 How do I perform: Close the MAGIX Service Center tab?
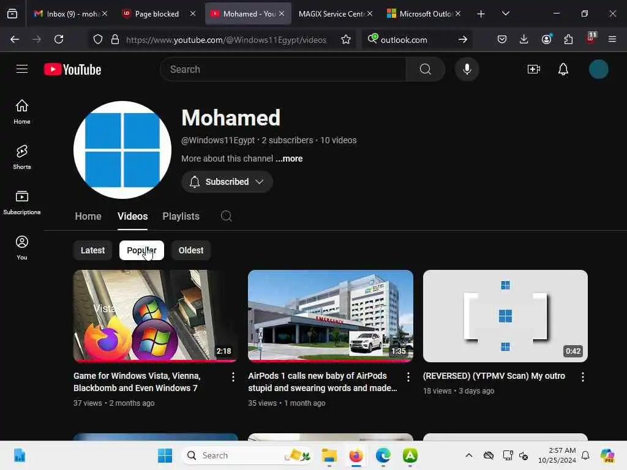click(x=370, y=13)
